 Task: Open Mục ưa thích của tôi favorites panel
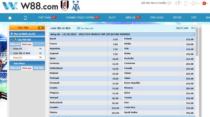[27, 34]
